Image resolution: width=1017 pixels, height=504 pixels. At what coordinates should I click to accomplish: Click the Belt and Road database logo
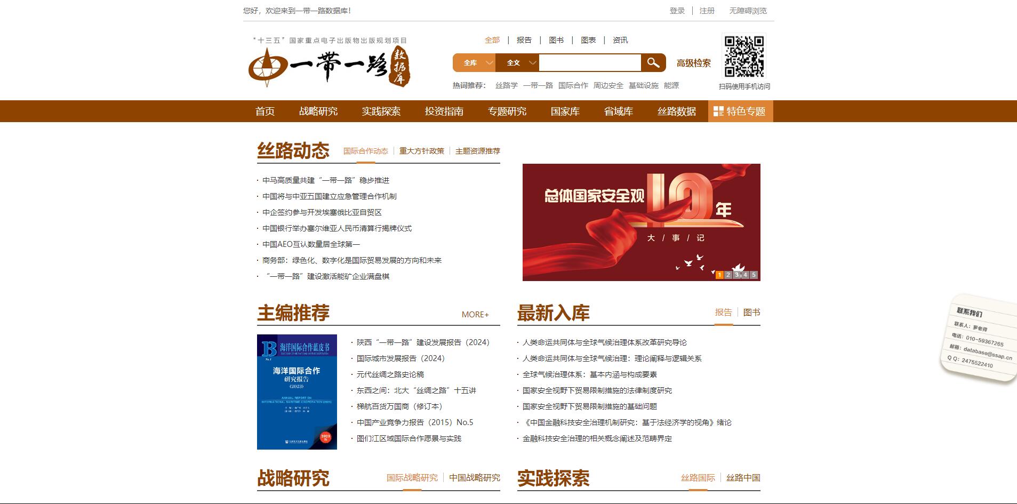tap(329, 67)
